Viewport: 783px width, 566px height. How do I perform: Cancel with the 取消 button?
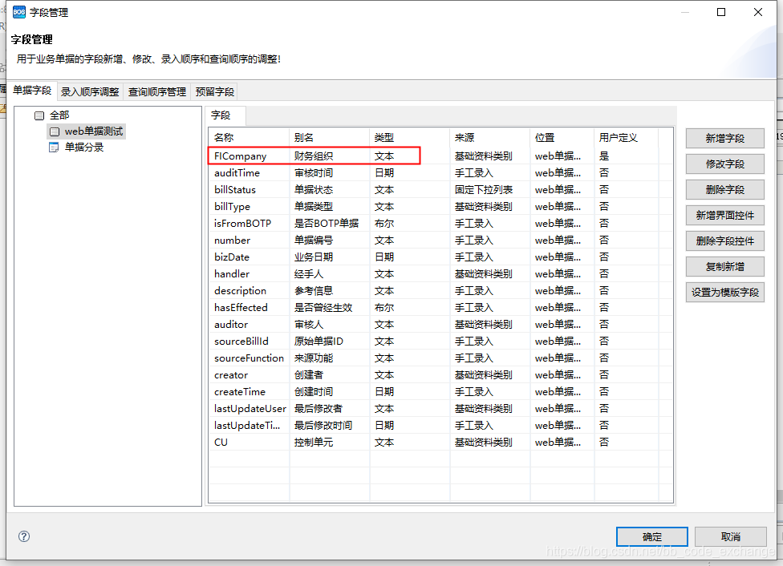coord(731,537)
